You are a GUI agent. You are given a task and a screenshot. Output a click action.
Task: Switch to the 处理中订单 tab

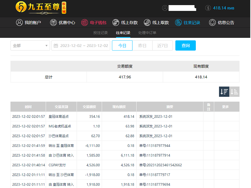point(147,33)
